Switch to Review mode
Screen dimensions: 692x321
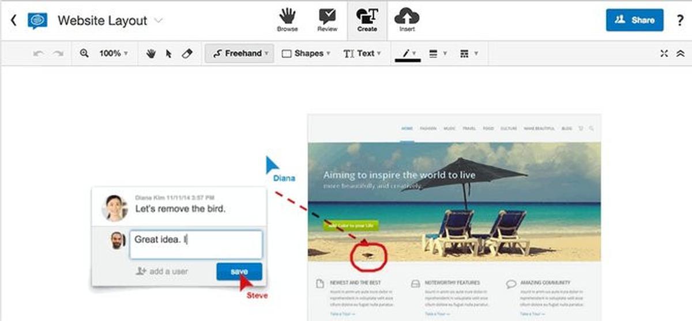click(x=327, y=20)
